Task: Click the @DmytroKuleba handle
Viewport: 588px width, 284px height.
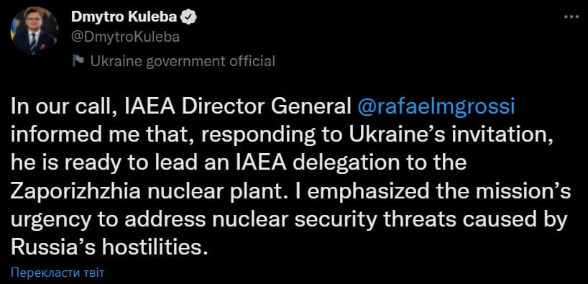Action: [x=125, y=37]
